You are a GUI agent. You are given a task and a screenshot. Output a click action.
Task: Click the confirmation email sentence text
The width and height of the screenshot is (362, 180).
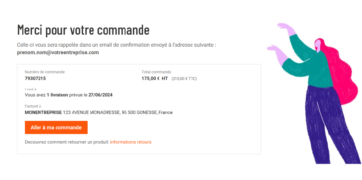(x=117, y=45)
